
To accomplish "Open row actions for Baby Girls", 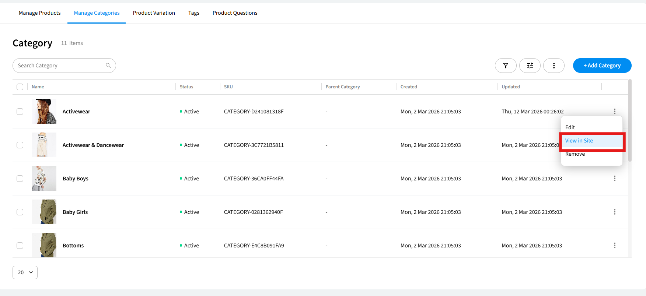I will [614, 212].
